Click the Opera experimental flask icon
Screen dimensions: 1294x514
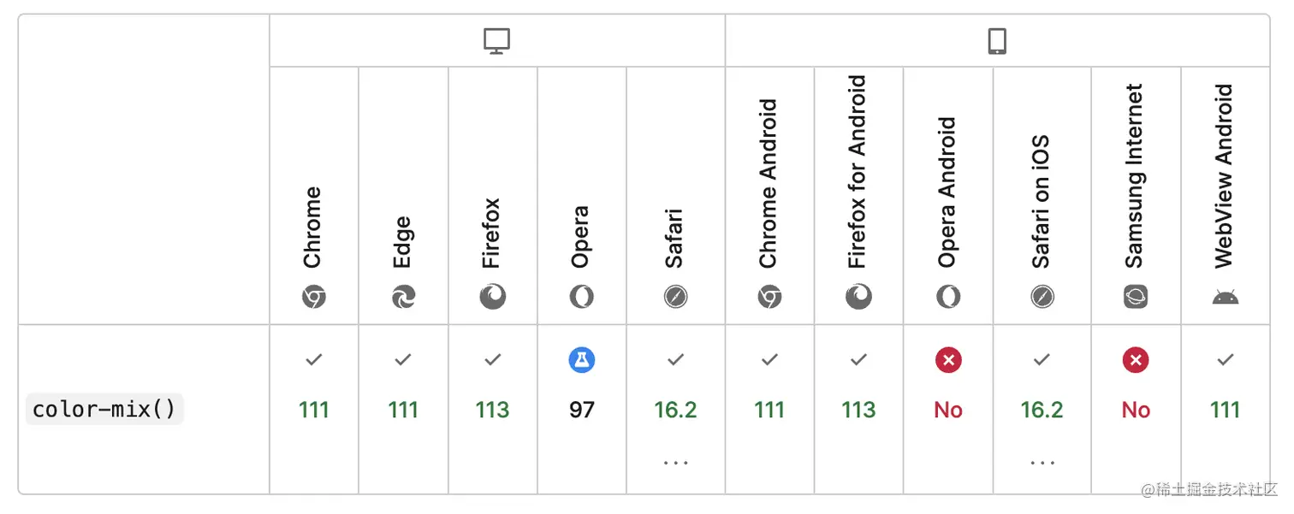tap(581, 360)
